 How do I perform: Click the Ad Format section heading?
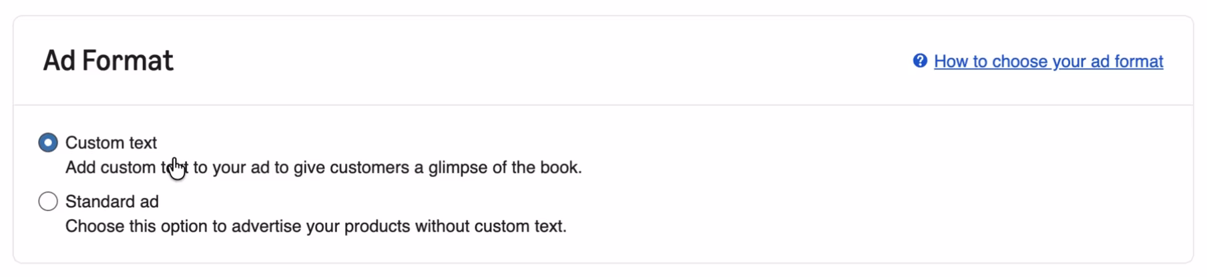click(108, 61)
